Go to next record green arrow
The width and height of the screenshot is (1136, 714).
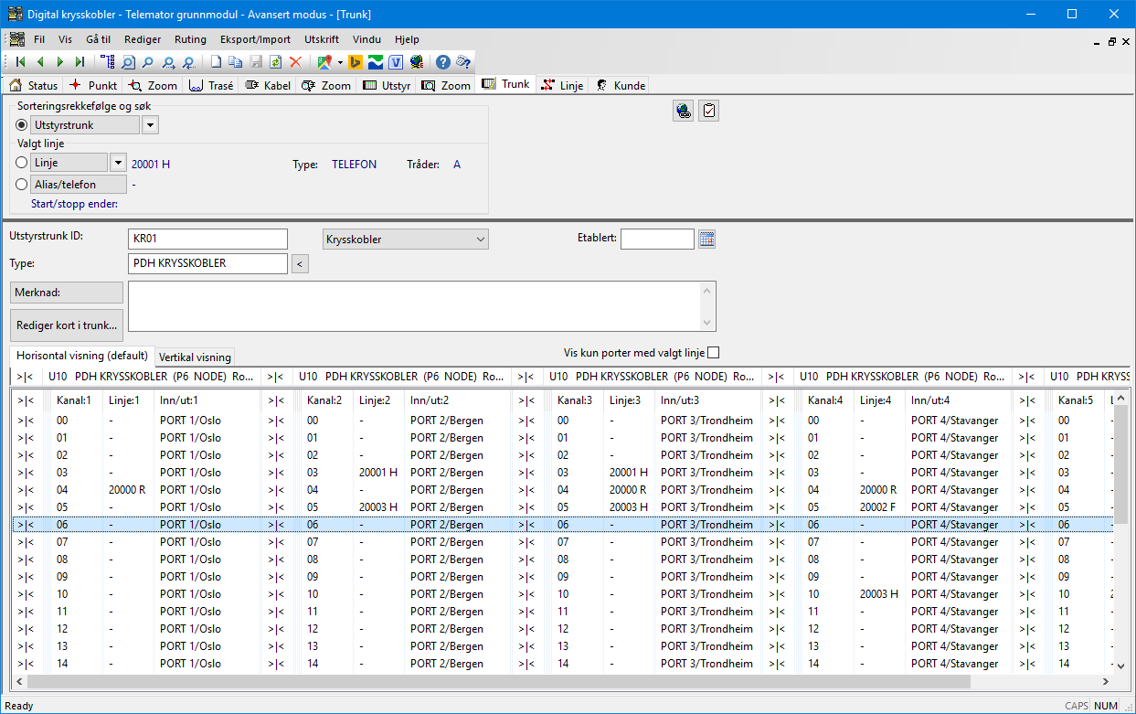coord(60,62)
